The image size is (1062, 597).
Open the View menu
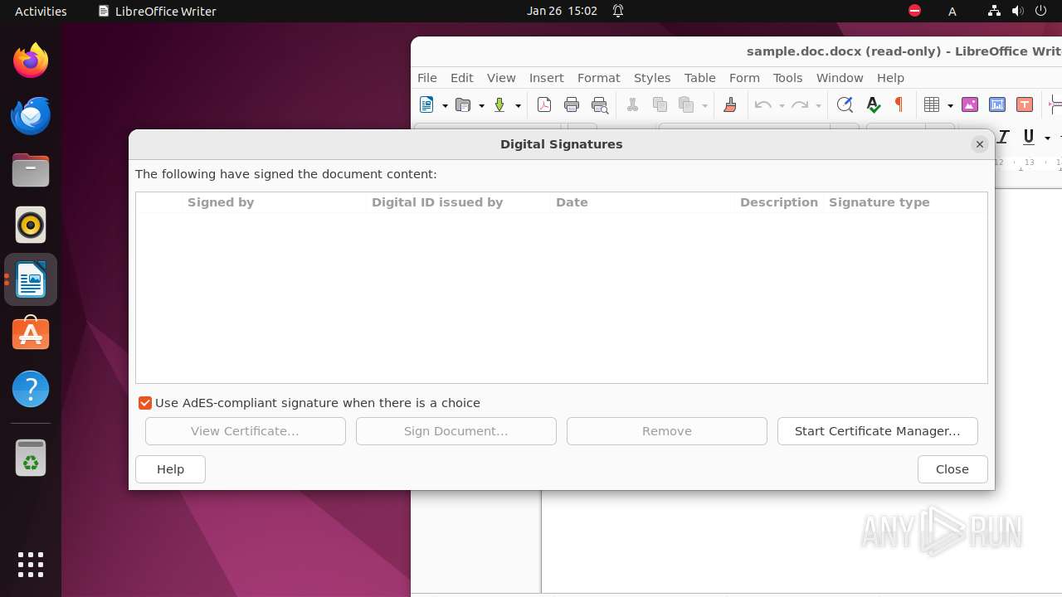click(501, 77)
